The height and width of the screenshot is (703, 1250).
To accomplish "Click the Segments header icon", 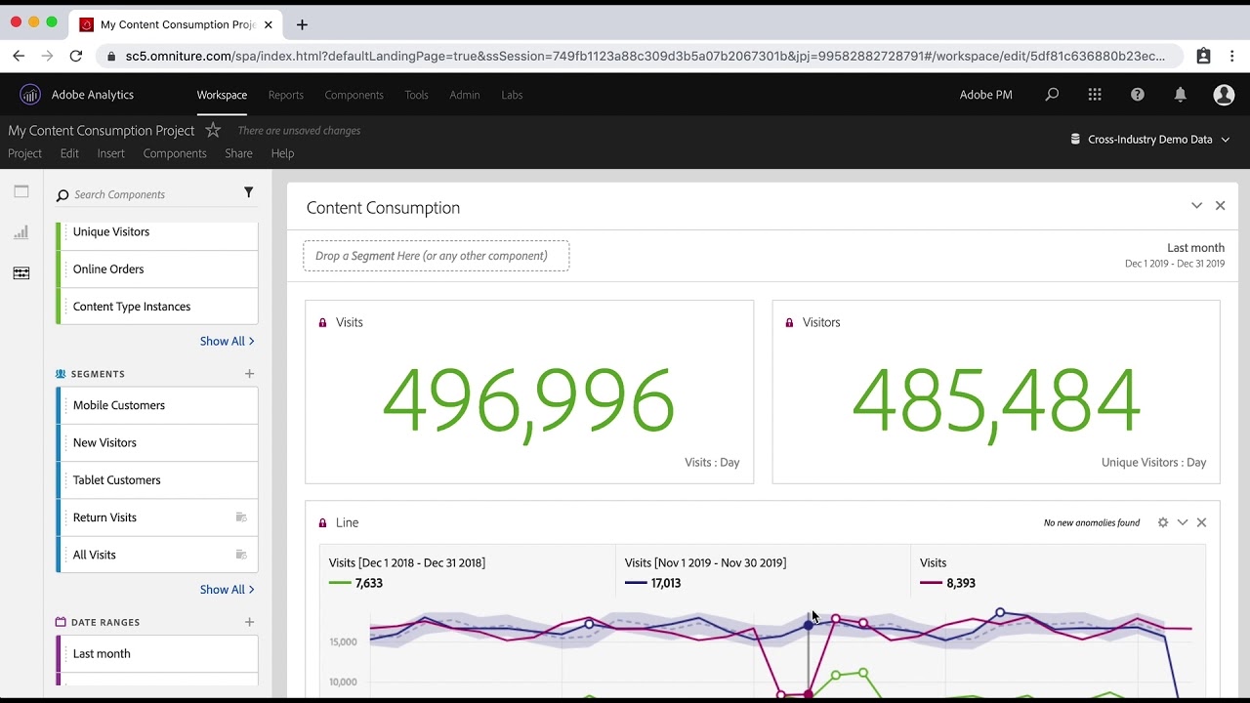I will coord(61,374).
